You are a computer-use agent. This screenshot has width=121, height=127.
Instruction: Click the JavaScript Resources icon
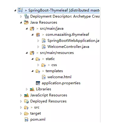pyautogui.click(x=26, y=95)
